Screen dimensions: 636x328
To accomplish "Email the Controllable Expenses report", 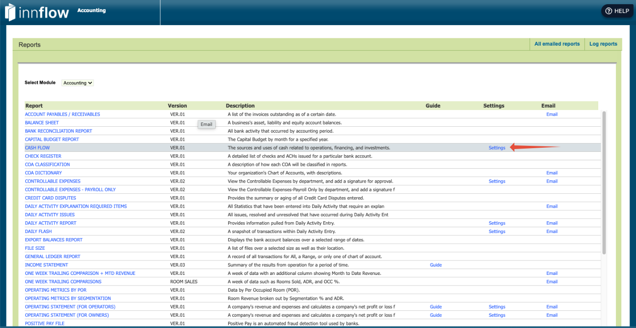I will pyautogui.click(x=552, y=181).
